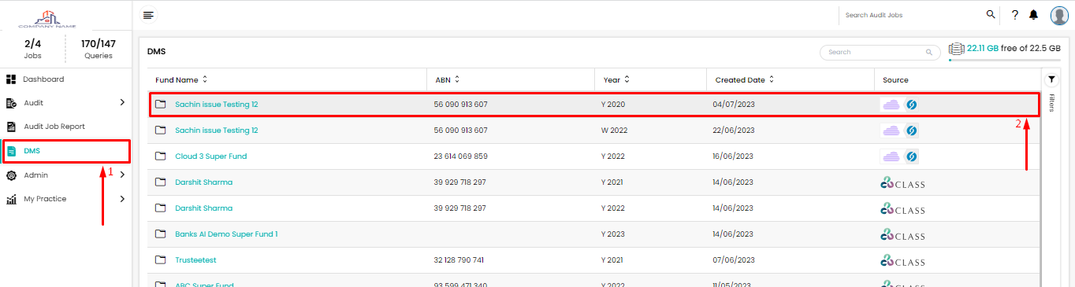1075x287 pixels.
Task: Click the Search Audit Jobs magnifier icon
Action: (991, 14)
